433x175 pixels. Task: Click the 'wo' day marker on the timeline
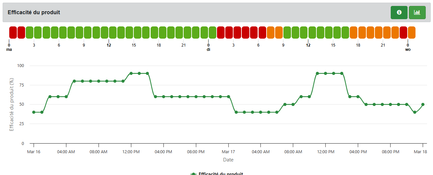[x=408, y=50]
